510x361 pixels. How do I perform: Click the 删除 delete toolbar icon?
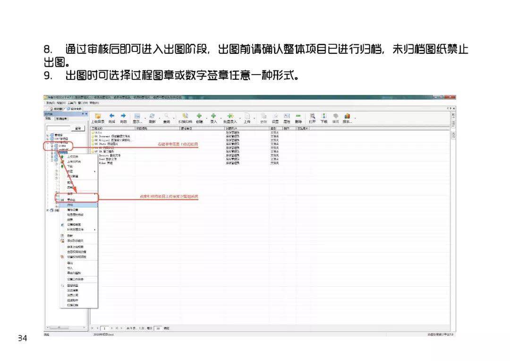pyautogui.click(x=298, y=116)
